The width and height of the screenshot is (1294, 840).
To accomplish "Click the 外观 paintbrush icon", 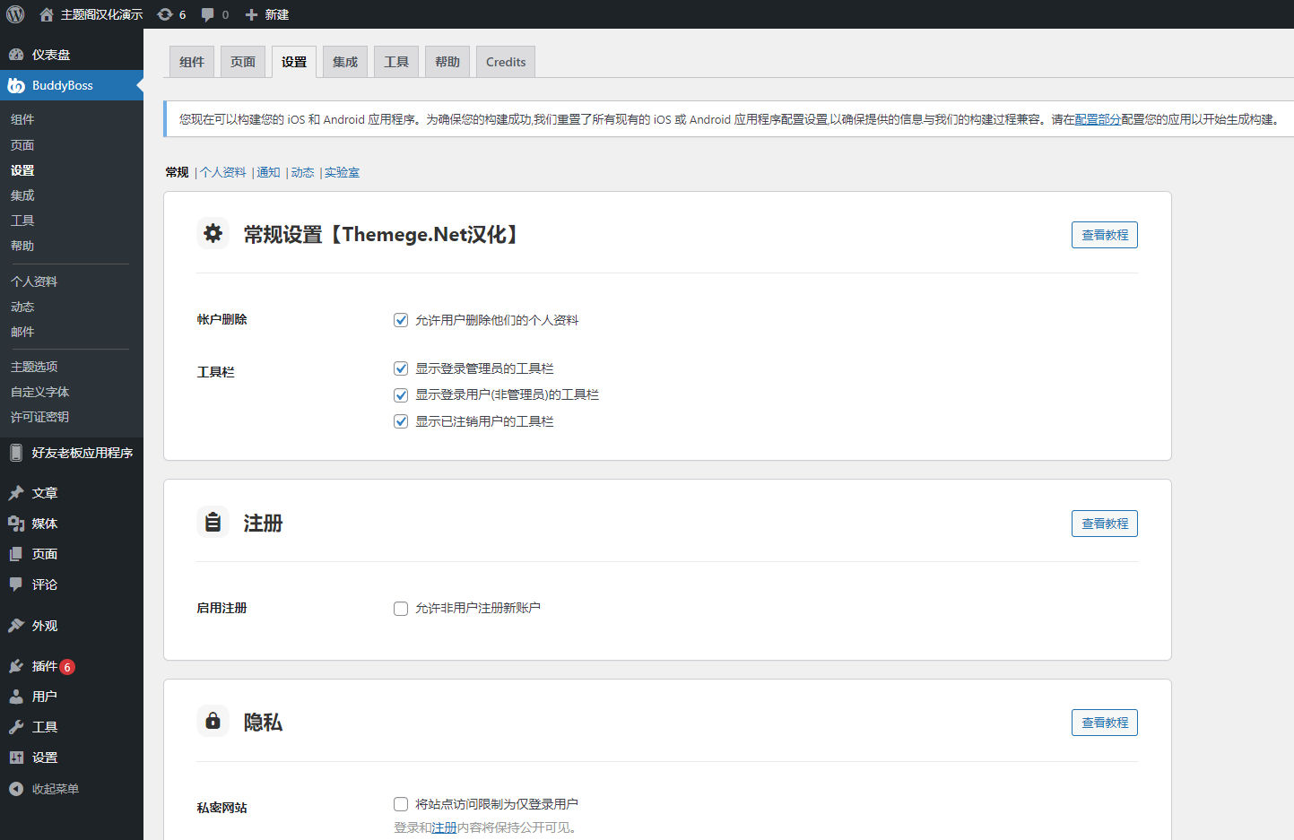I will tap(16, 626).
